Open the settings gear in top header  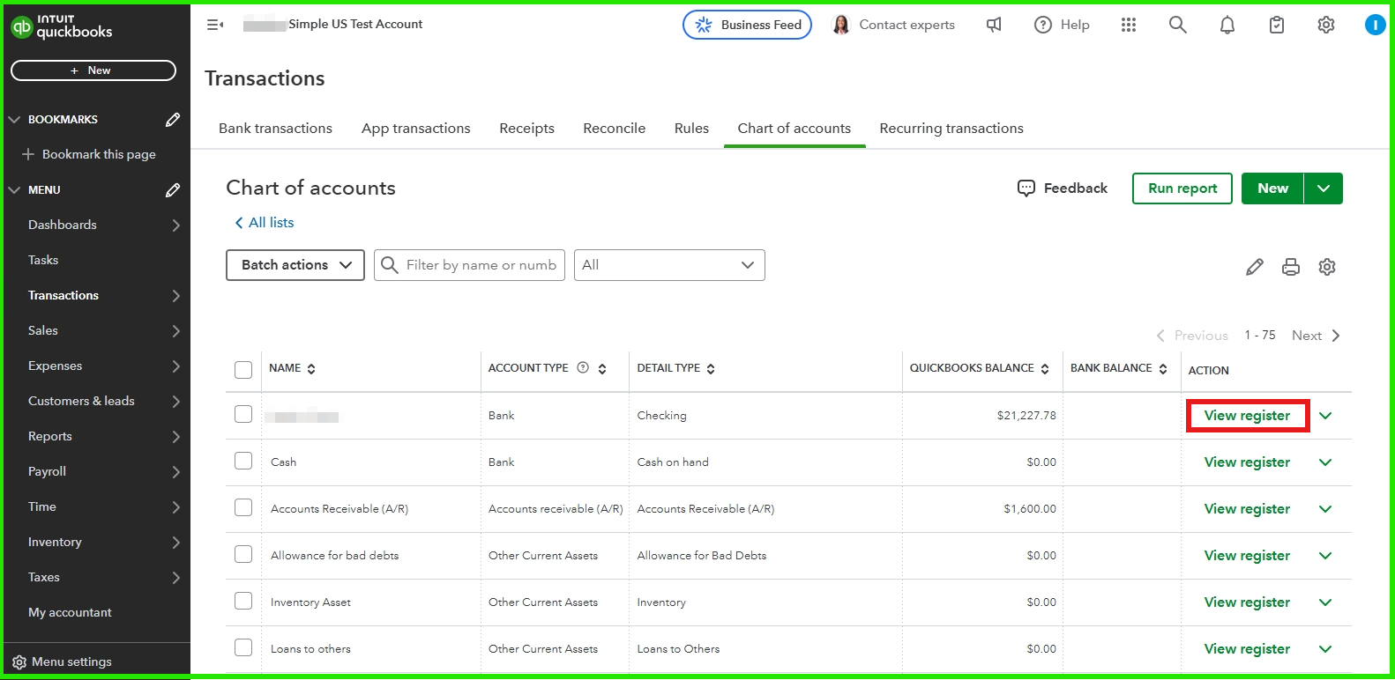coord(1326,25)
